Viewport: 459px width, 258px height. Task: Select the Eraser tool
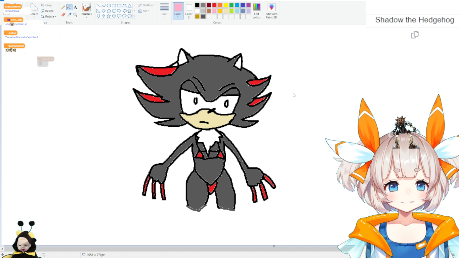(63, 14)
